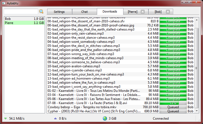Image resolution: width=203 pixels, height=124 pixels.
Task: Click the 89.10 MiB size cell
Action: click(151, 103)
